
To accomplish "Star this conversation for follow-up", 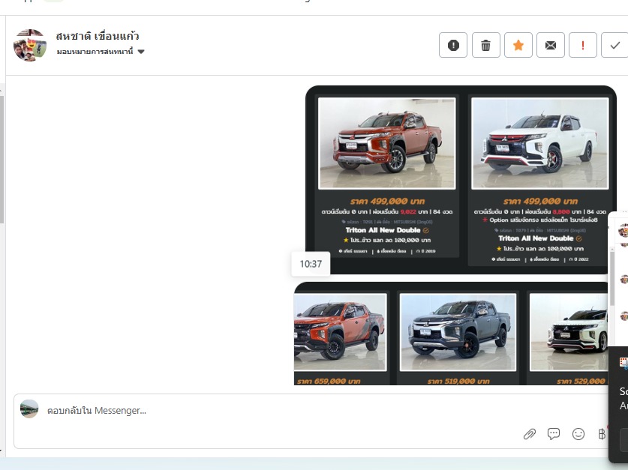I will (x=518, y=45).
